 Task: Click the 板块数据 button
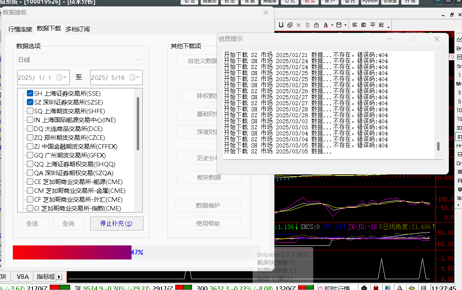(x=209, y=177)
